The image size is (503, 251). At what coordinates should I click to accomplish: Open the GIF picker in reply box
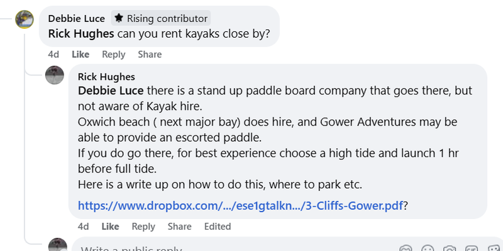(472, 248)
